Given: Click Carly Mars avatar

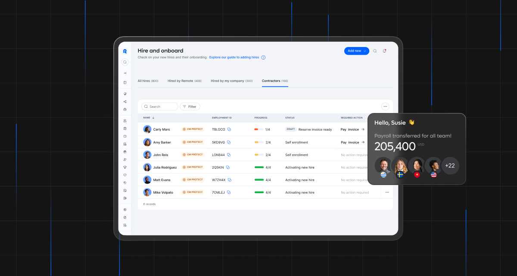Looking at the screenshot, I should (x=147, y=129).
